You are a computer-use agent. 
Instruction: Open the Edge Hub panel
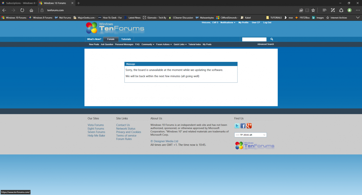click(325, 10)
